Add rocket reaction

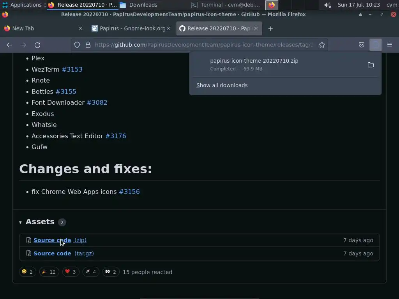[91, 272]
